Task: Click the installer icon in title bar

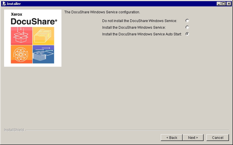Action: tap(4, 4)
